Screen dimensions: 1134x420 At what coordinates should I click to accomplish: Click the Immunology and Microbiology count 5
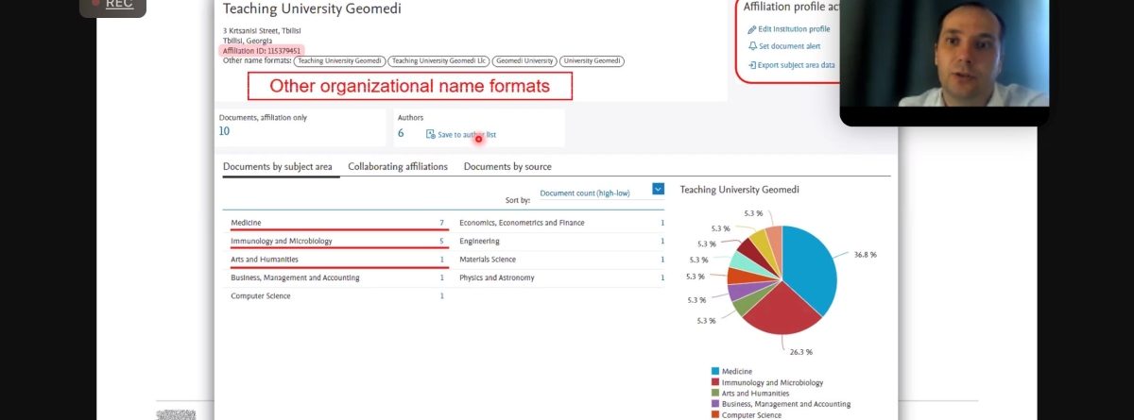click(441, 241)
